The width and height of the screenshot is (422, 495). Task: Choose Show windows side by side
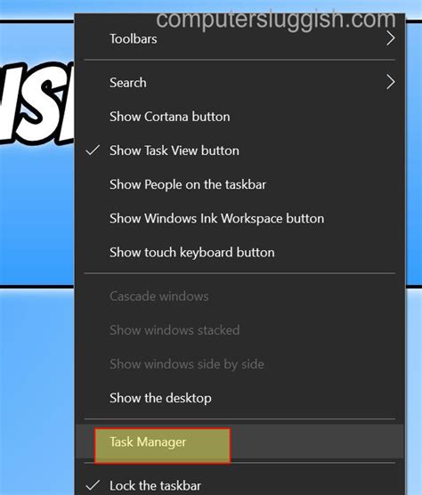[239, 364]
